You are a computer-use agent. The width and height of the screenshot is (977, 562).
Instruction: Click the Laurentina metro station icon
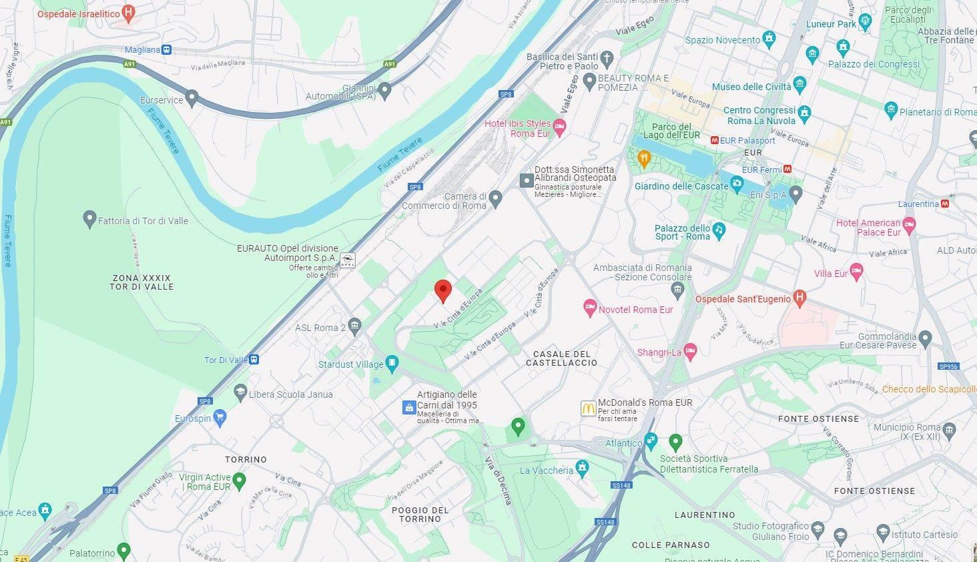click(946, 204)
